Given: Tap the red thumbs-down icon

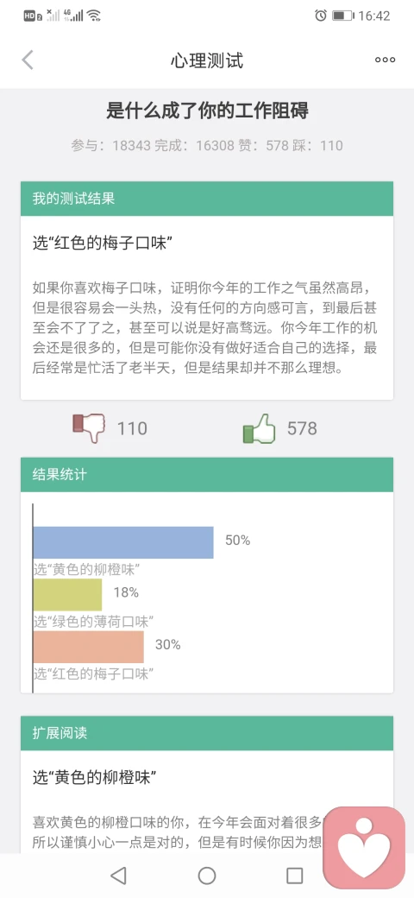Looking at the screenshot, I should 90,427.
